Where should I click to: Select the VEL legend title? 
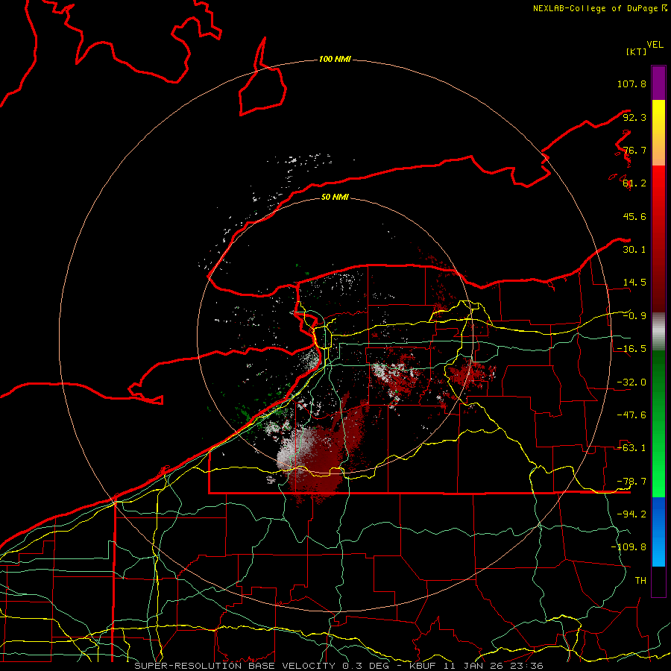tap(655, 45)
